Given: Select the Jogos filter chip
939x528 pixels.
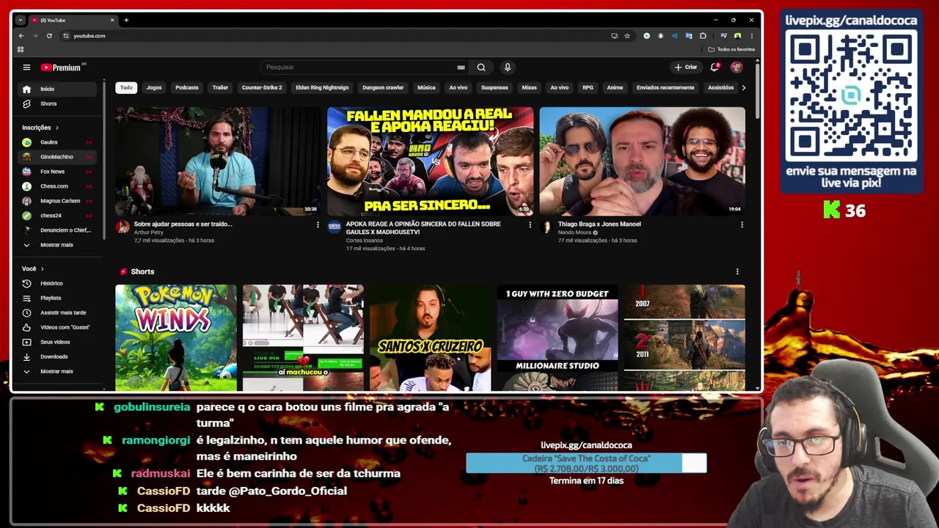Looking at the screenshot, I should click(x=154, y=87).
